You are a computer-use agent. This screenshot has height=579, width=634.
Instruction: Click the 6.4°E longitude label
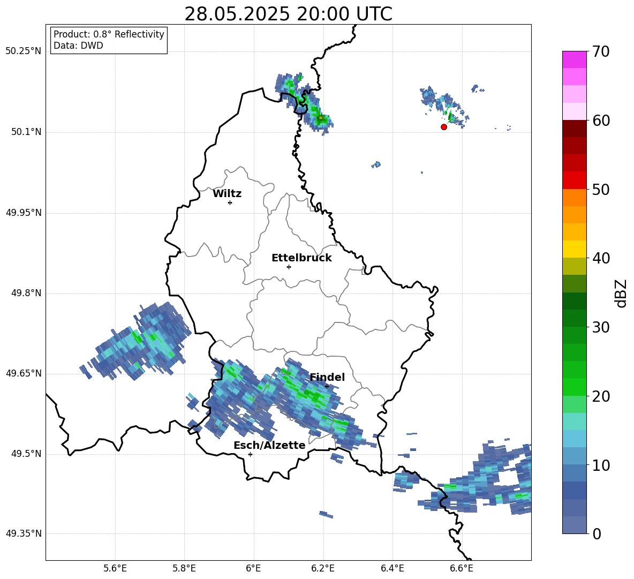(392, 568)
